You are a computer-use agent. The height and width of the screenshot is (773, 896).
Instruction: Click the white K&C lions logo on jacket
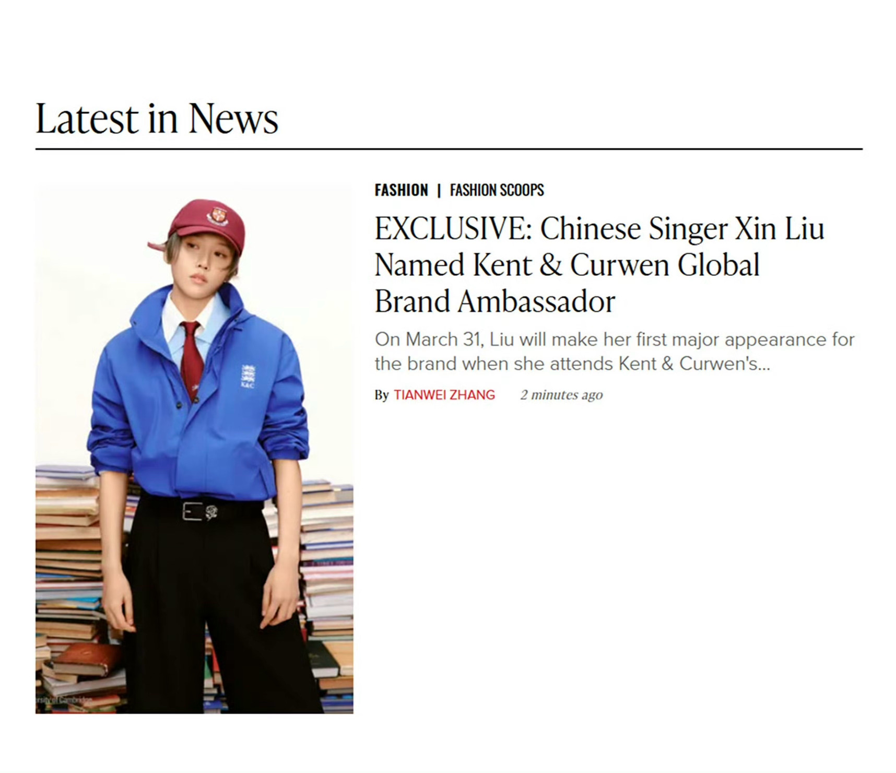[x=248, y=376]
